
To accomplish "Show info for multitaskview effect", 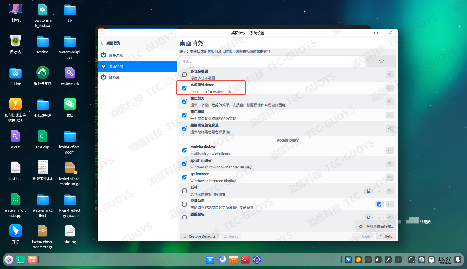I will [x=390, y=150].
